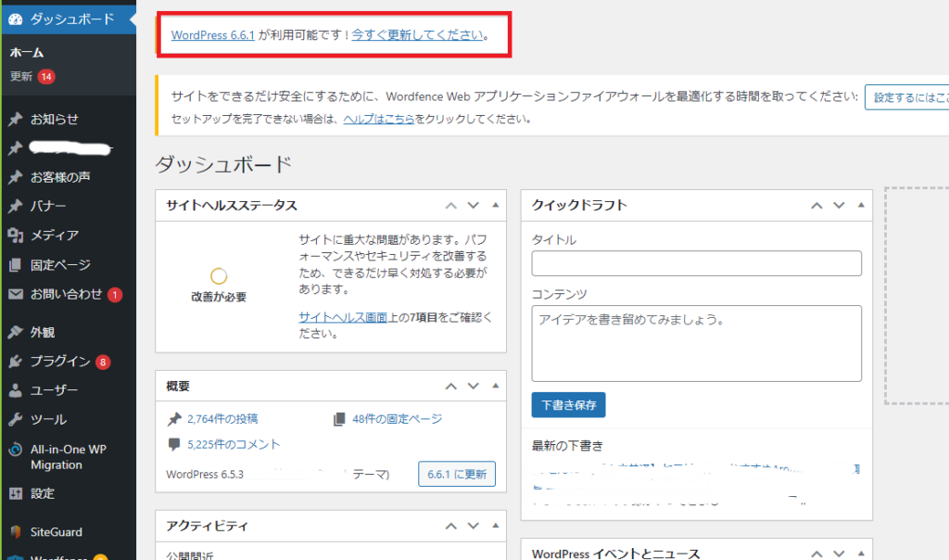Viewport: 949px width, 560px height.
Task: Click the All-in-One WP Migration icon
Action: tap(16, 450)
